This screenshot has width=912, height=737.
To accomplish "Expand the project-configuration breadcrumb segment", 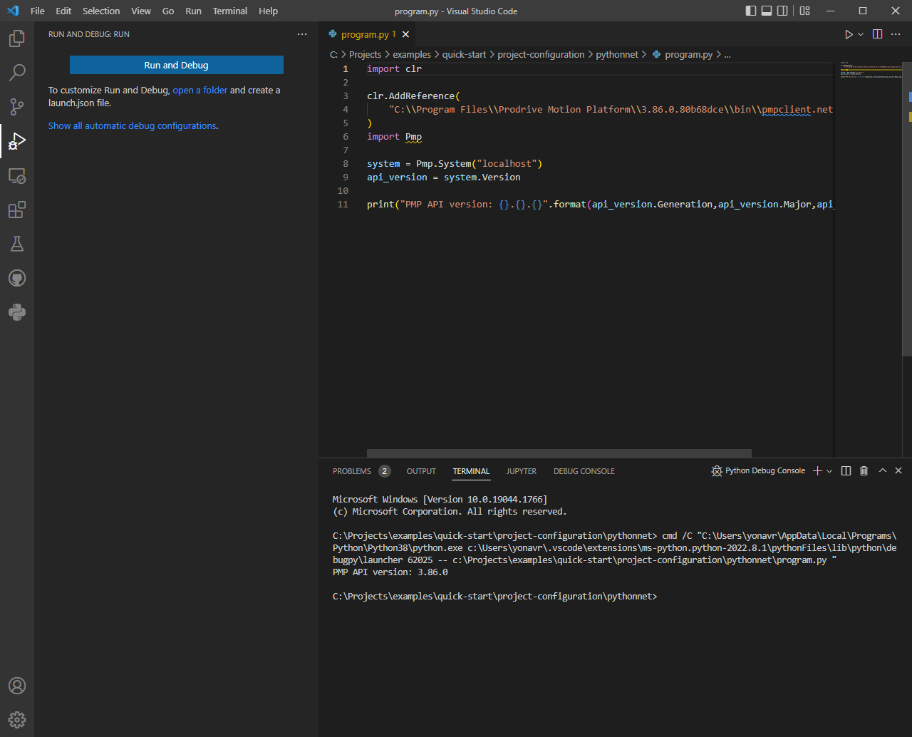I will pyautogui.click(x=541, y=55).
